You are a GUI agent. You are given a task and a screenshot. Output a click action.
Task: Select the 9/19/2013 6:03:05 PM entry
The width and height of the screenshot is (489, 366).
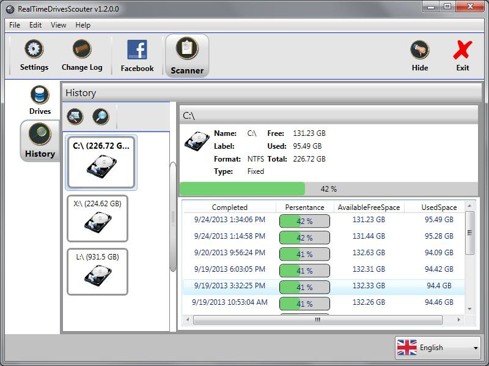point(324,269)
